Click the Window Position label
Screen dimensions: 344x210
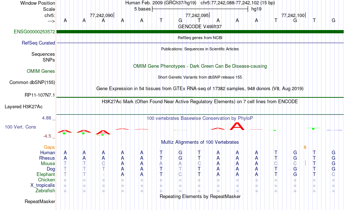point(38,3)
